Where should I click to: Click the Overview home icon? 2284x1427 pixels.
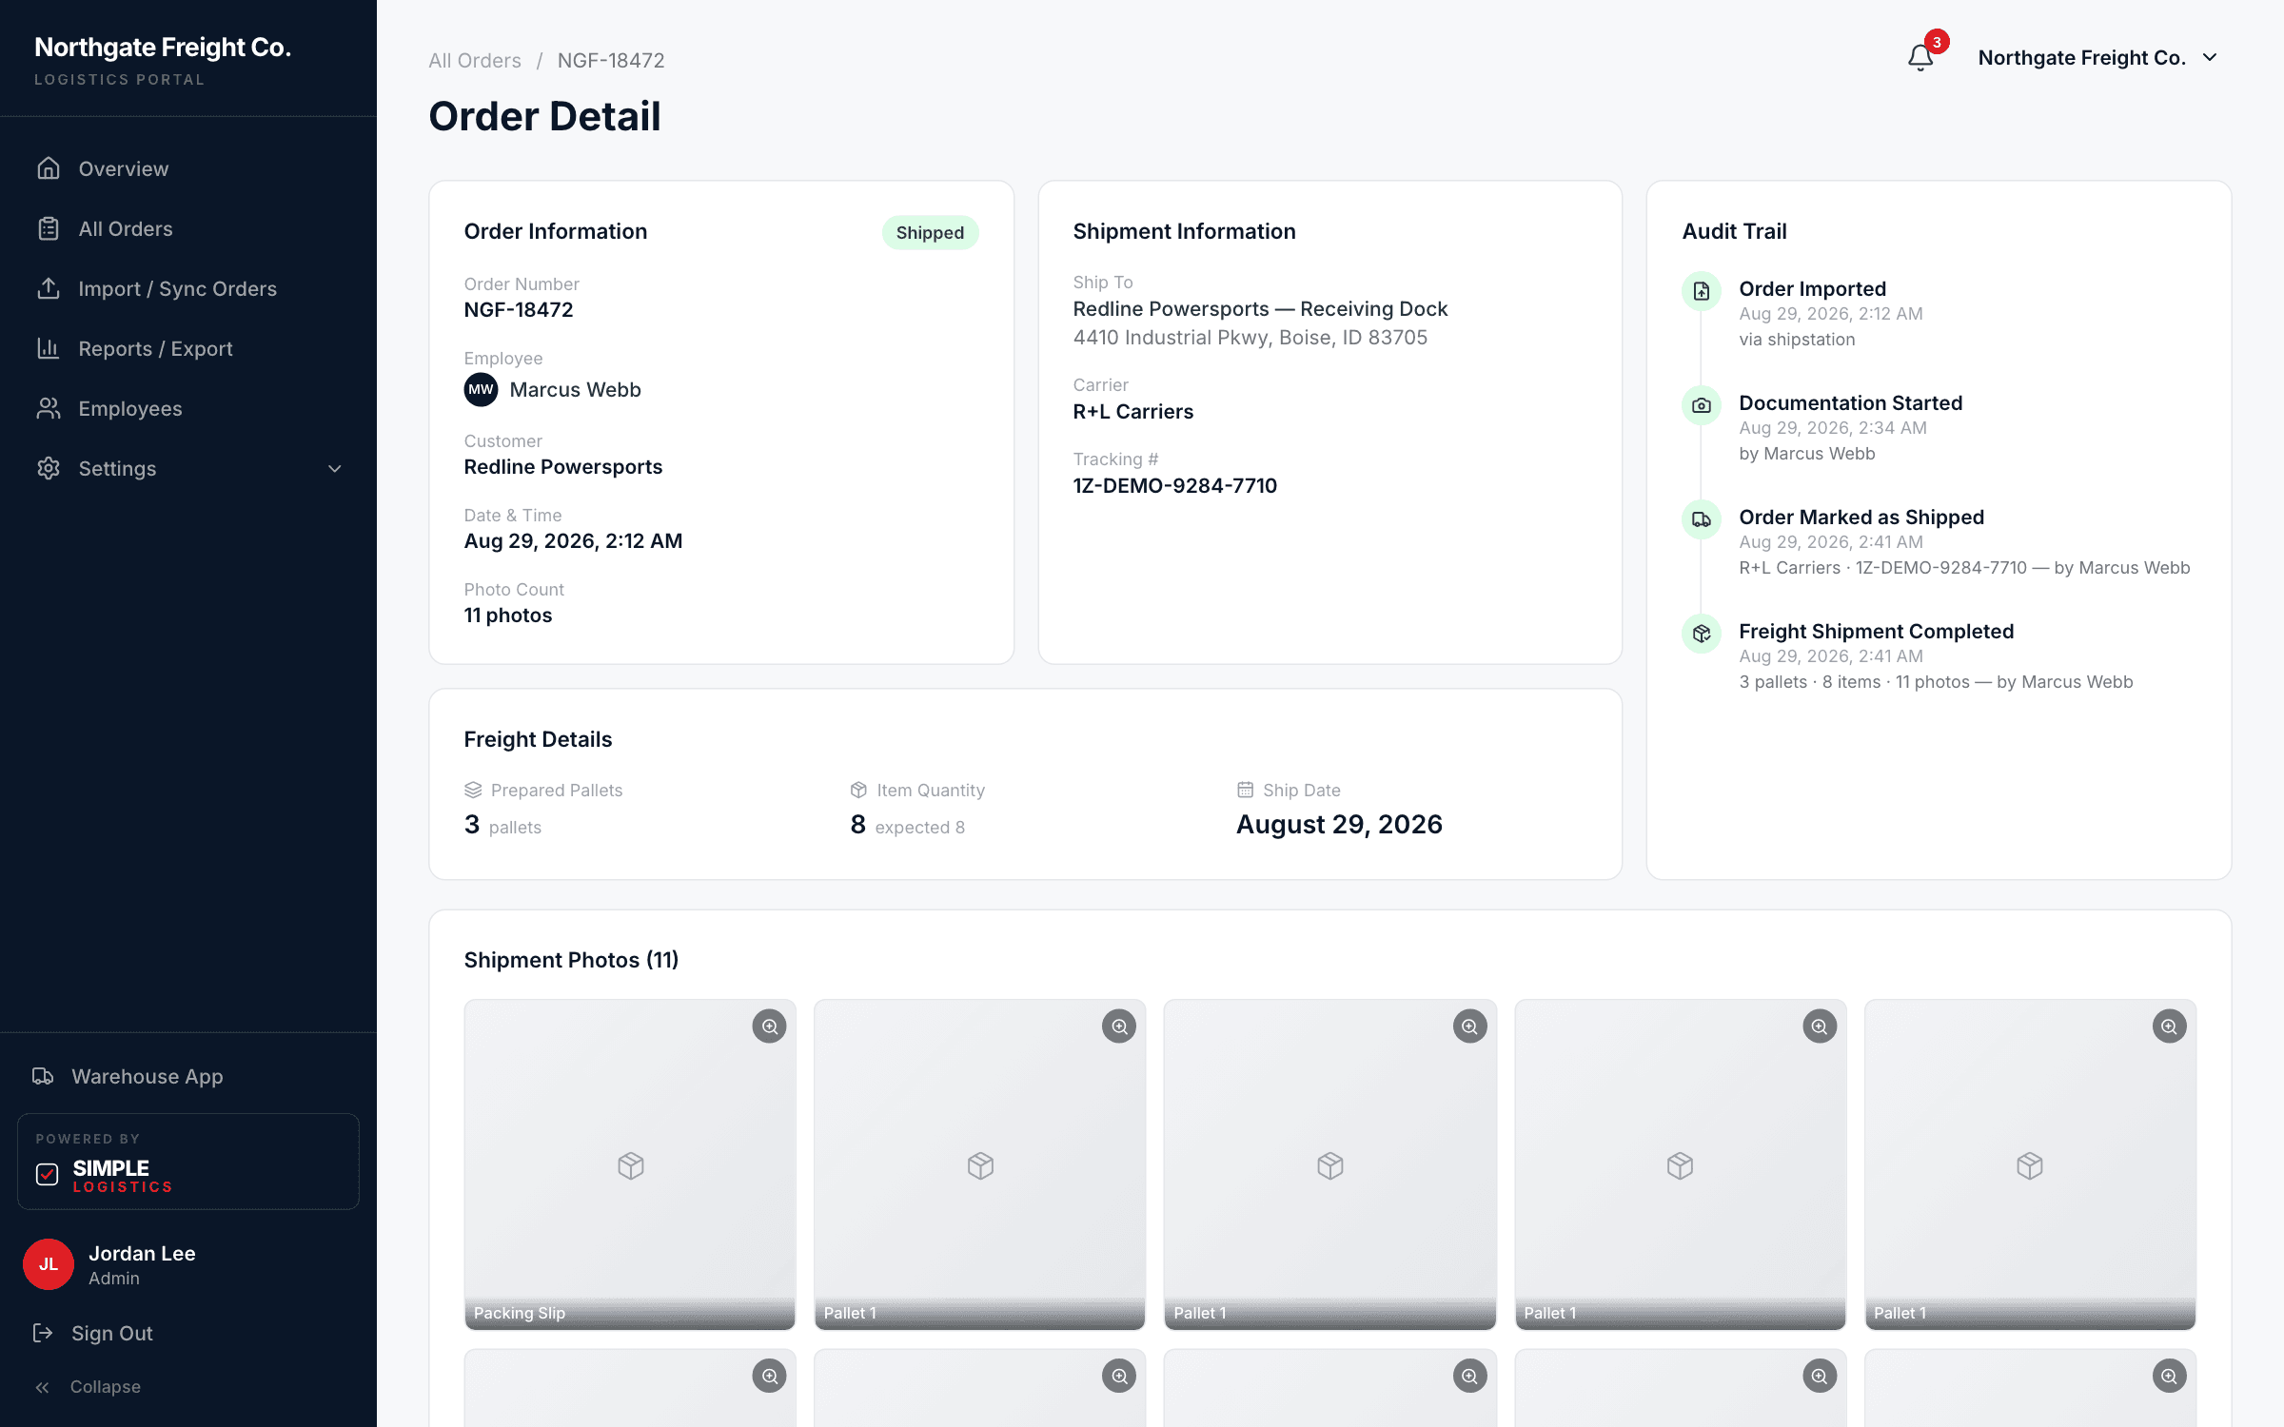[49, 168]
